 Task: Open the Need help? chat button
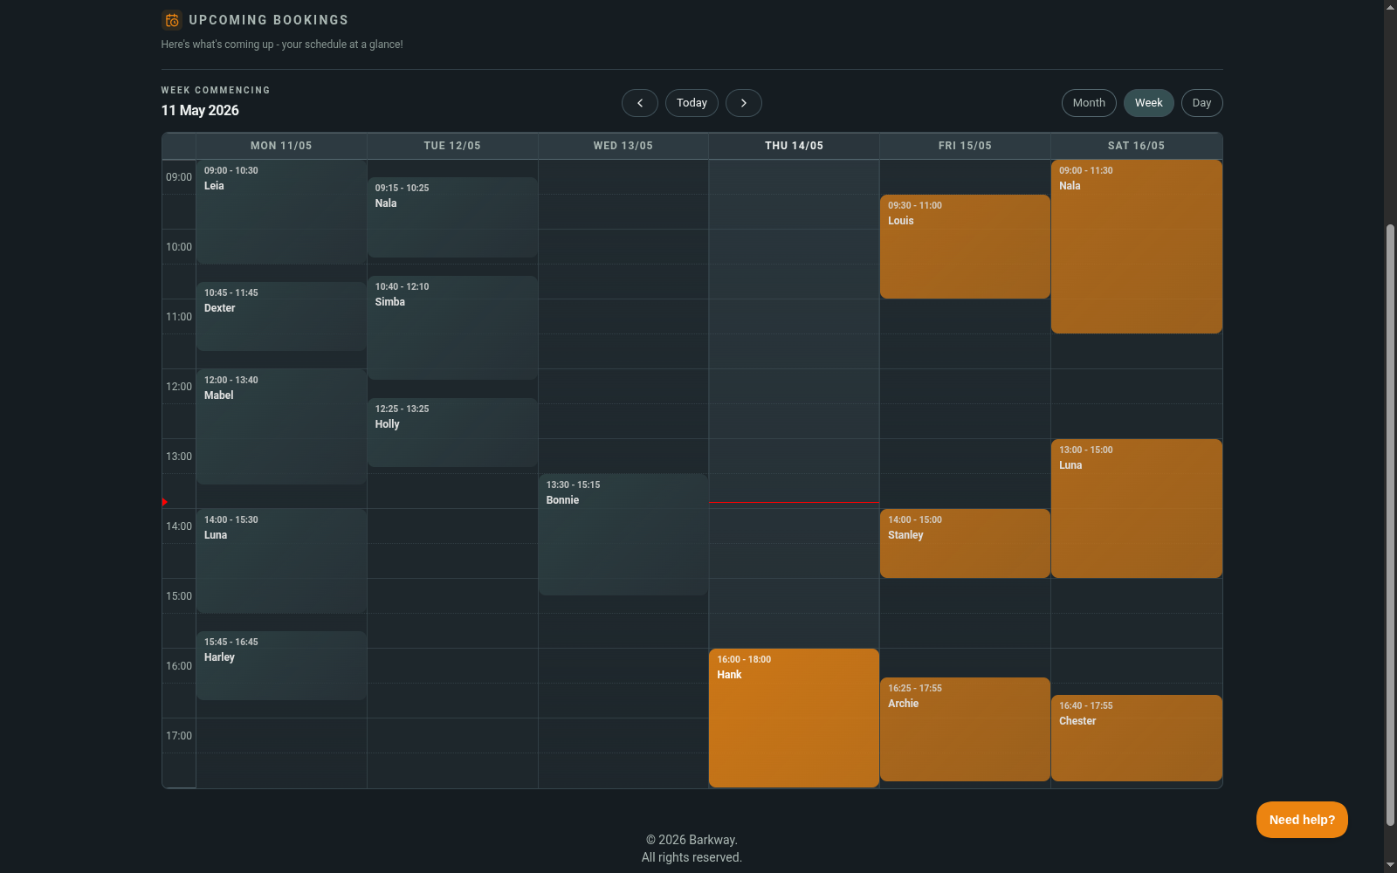click(1302, 820)
